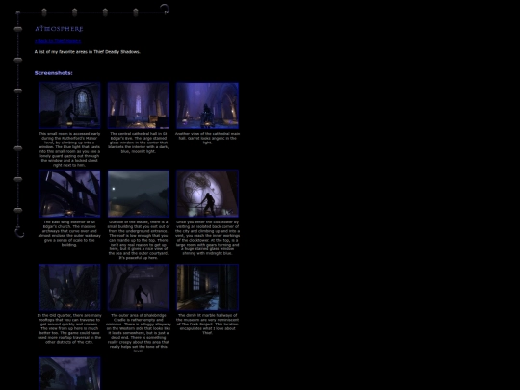This screenshot has height=390, width=520.
Task: View the East wing exterior archways thumbnail
Action: [69, 194]
